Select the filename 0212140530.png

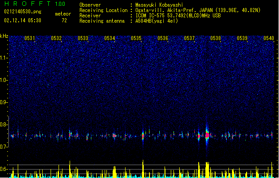tap(23, 12)
